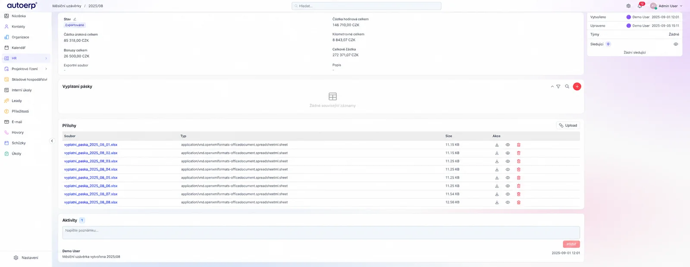Image resolution: width=690 pixels, height=267 pixels.
Task: Open Nastavení settings in sidebar
Action: pyautogui.click(x=26, y=258)
